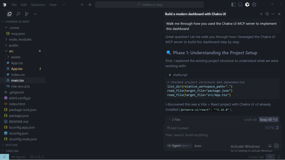Open the Selection menu
The width and height of the screenshot is (285, 160).
(x=38, y=5)
